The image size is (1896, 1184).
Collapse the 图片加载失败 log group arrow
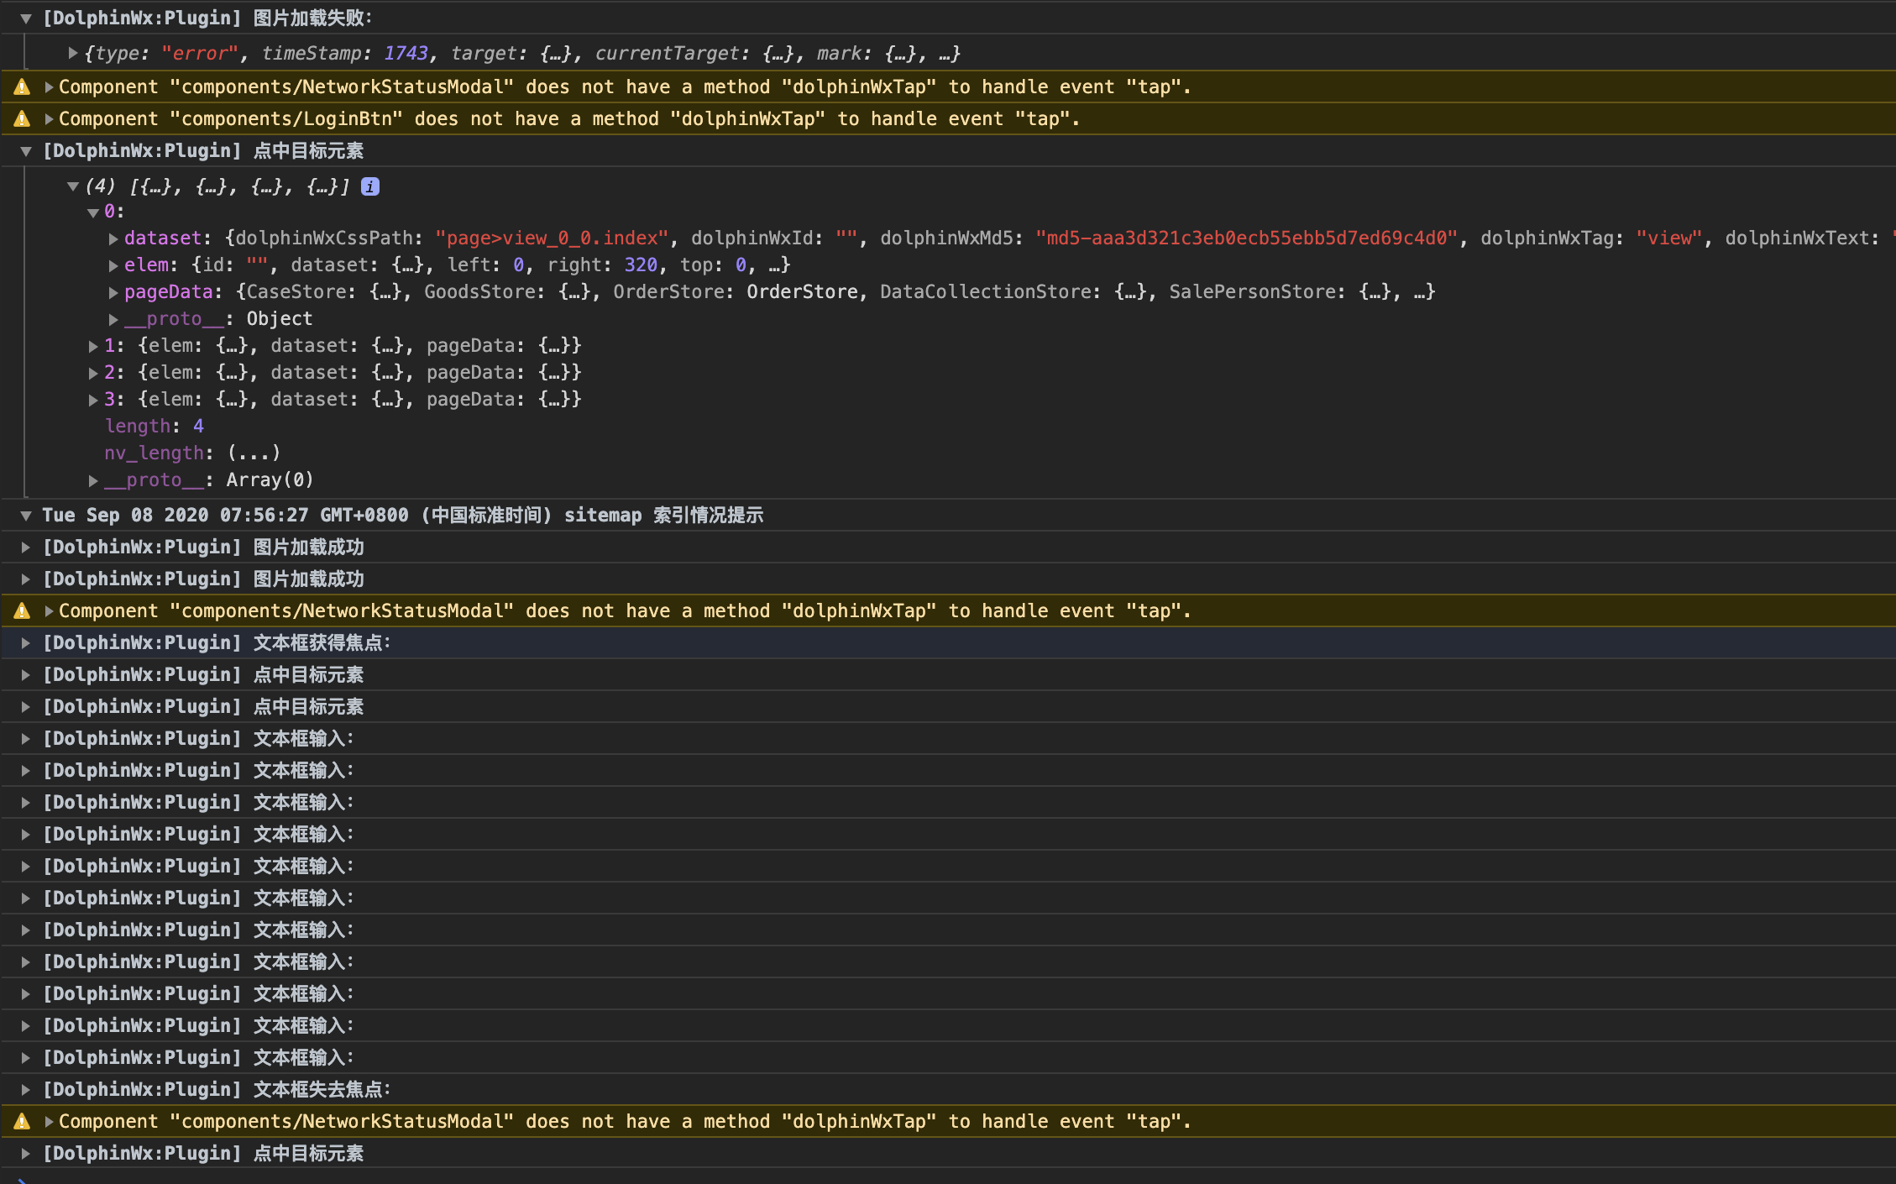(26, 18)
